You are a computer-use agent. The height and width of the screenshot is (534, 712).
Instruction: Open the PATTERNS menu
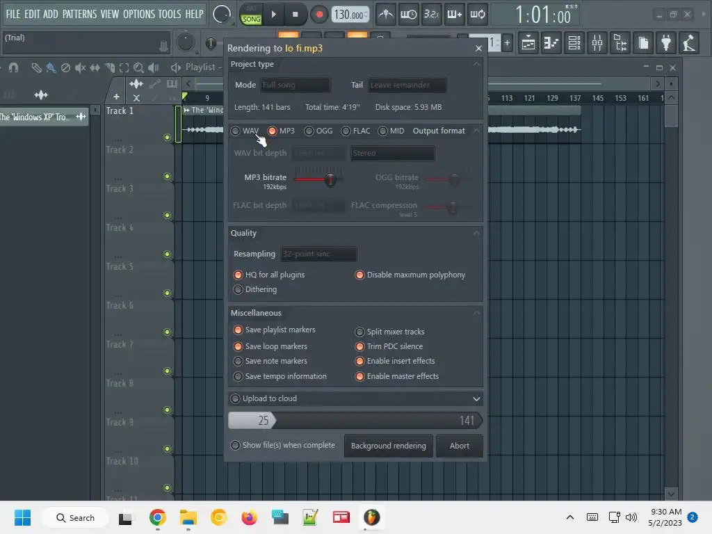[x=79, y=14]
